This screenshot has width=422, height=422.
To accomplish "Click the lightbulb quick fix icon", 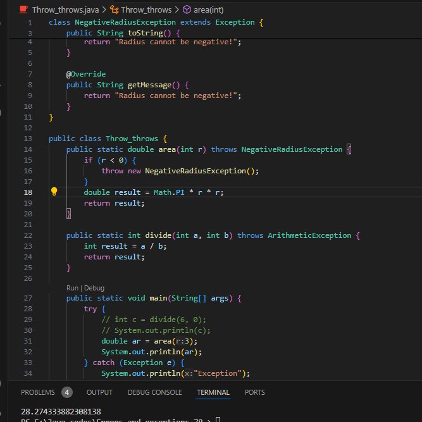I will (54, 191).
